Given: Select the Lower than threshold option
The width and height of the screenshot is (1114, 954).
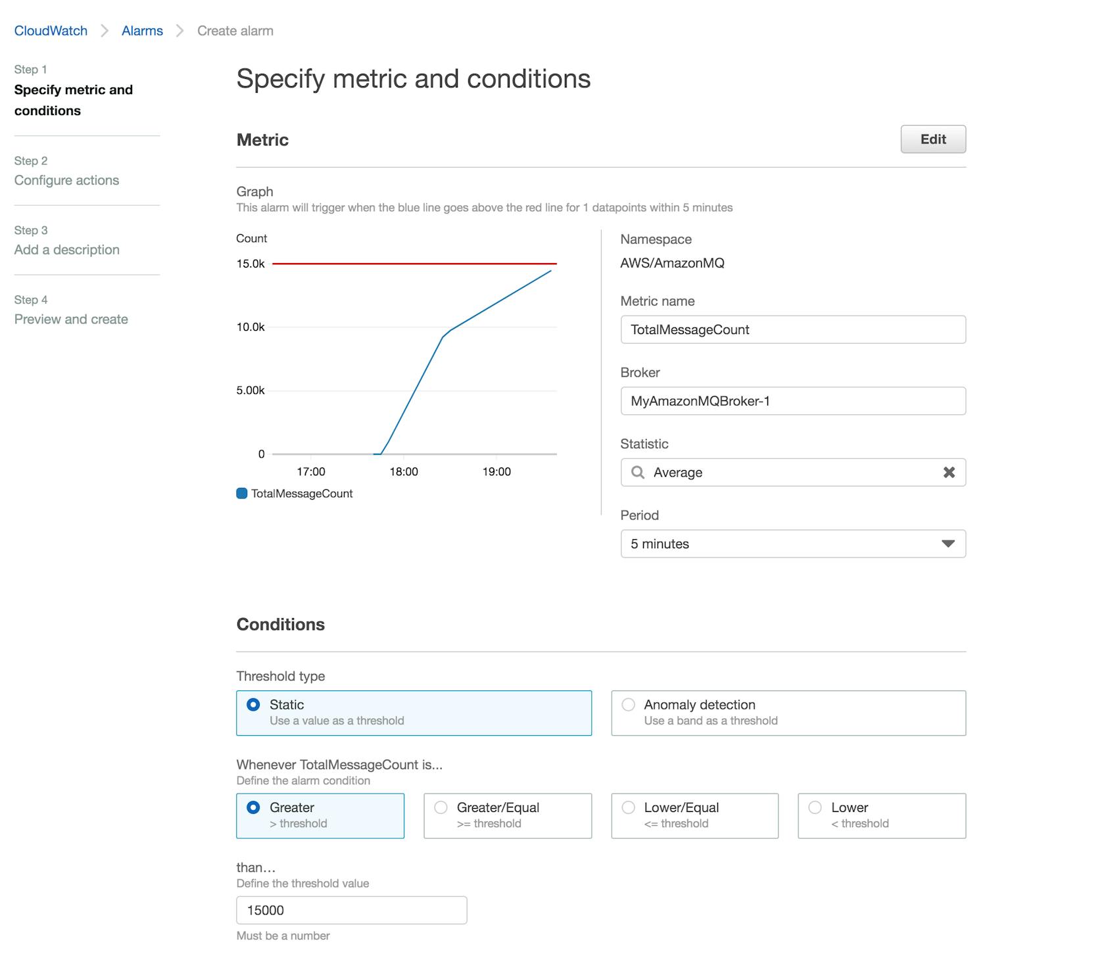Looking at the screenshot, I should tap(815, 807).
